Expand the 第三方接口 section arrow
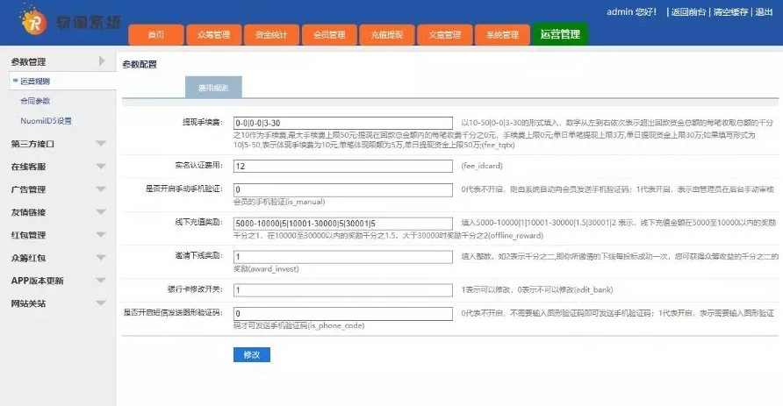The image size is (783, 406). [x=101, y=144]
